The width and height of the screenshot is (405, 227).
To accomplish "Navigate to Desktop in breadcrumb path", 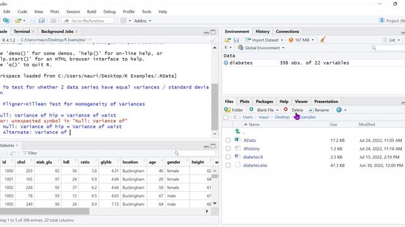I will pos(282,117).
